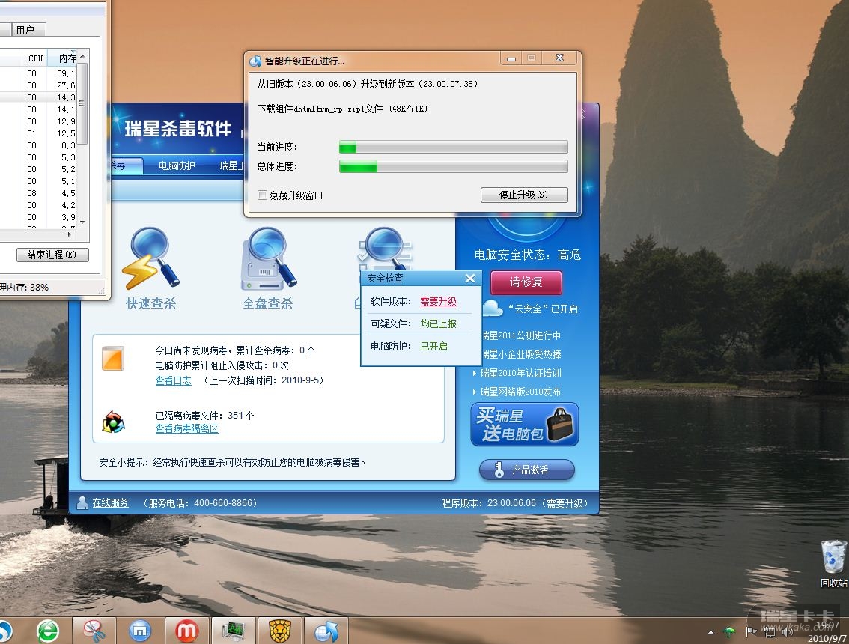Open the Maxthon browser taskbar icon

click(x=140, y=631)
